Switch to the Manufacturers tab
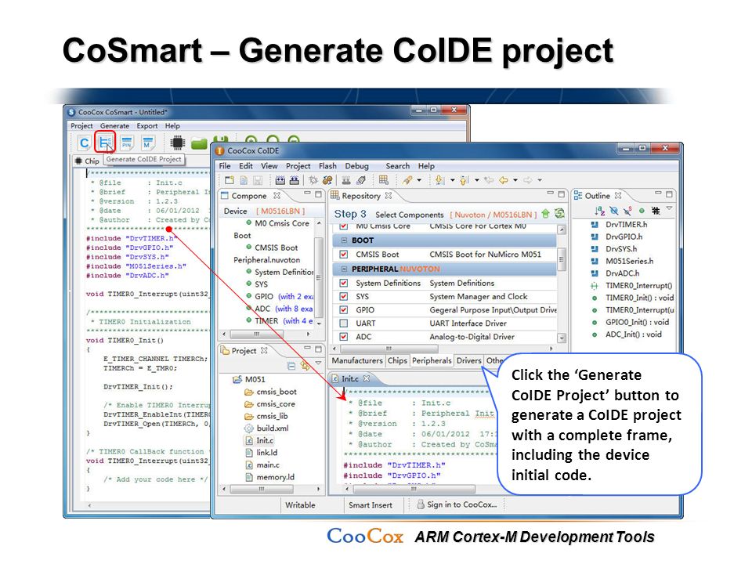Screen dimensions: 752x564 (x=357, y=360)
